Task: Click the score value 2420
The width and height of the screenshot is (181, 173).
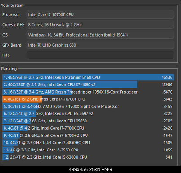Action: pyautogui.click(x=168, y=128)
